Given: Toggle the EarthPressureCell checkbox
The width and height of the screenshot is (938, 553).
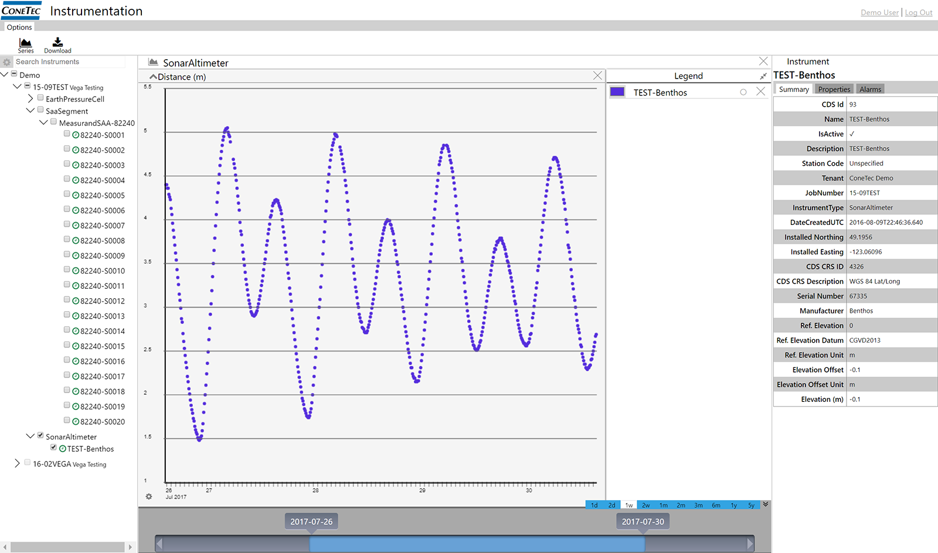Looking at the screenshot, I should [x=40, y=98].
